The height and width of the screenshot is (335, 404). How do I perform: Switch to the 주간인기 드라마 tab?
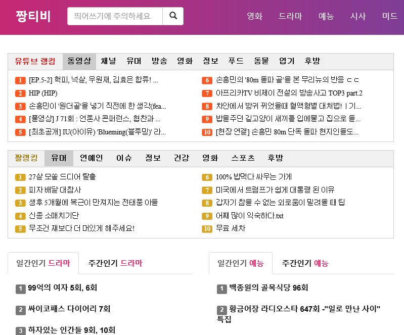[x=115, y=263]
